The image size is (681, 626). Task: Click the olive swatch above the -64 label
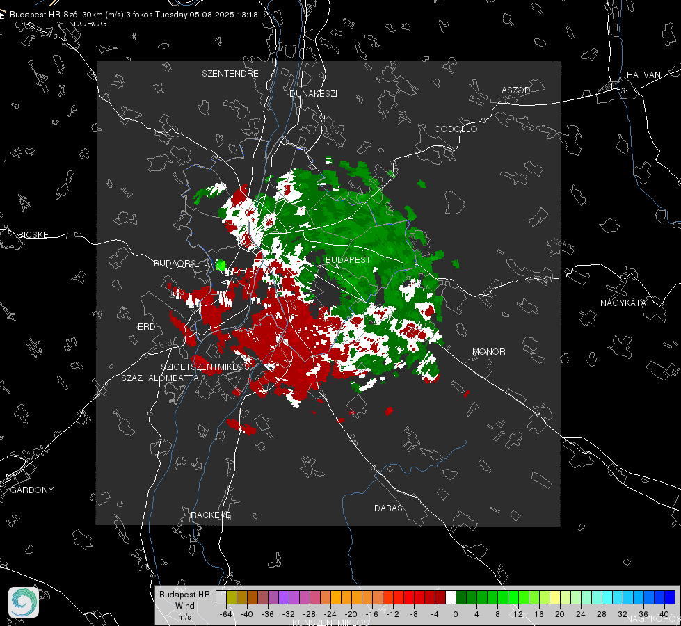click(232, 597)
